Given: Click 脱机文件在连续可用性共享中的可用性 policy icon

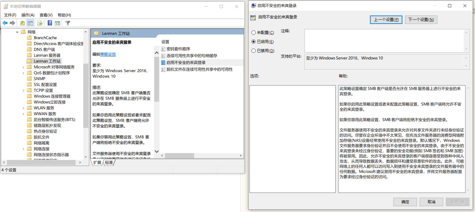Looking at the screenshot, I should tap(163, 69).
